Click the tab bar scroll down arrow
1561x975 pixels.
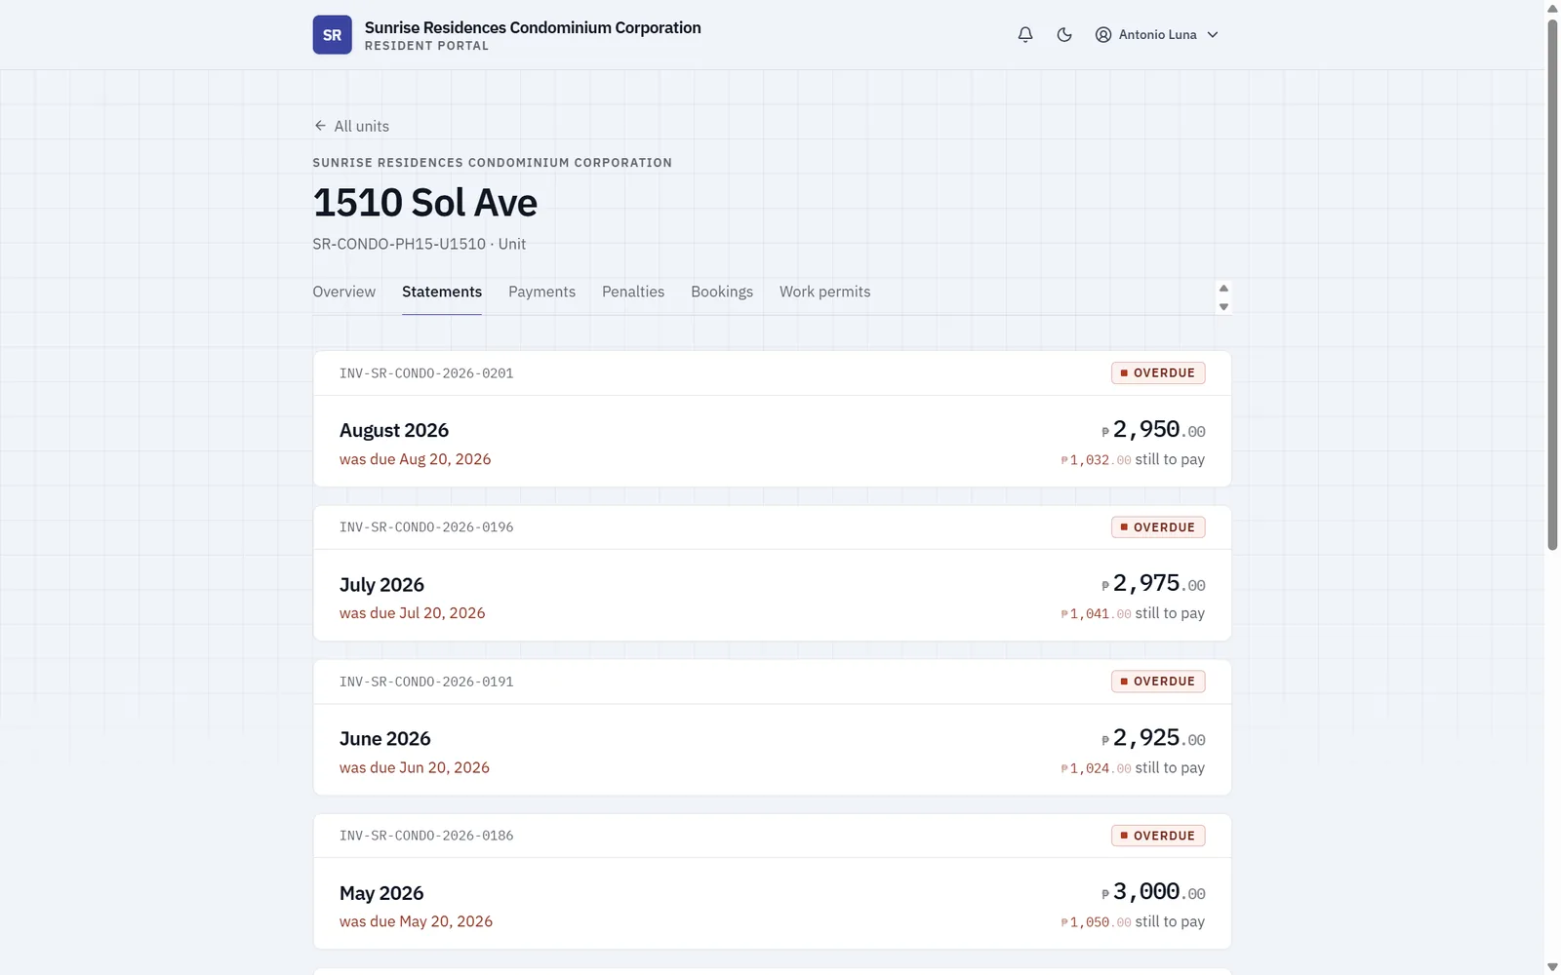1223,307
